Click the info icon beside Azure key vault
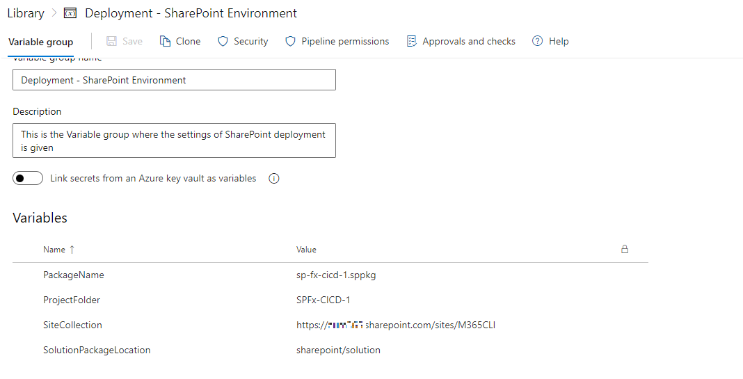Image resolution: width=743 pixels, height=379 pixels. [x=274, y=179]
